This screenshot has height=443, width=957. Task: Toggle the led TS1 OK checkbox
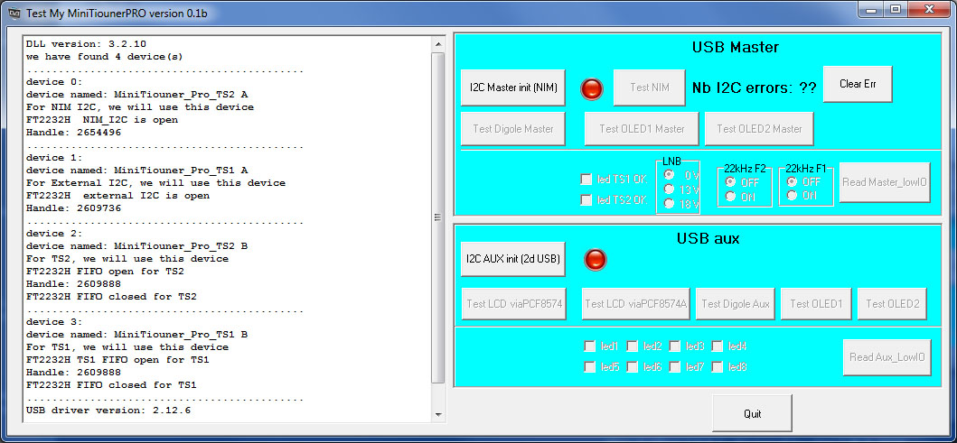[587, 179]
